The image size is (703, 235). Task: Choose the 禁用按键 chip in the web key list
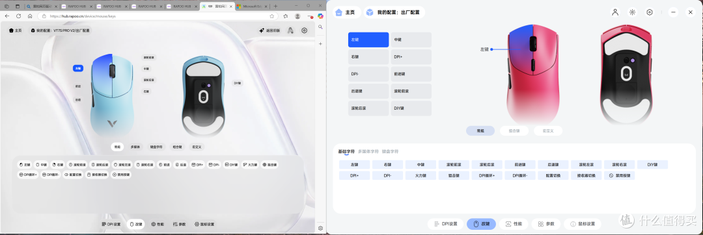pos(120,175)
